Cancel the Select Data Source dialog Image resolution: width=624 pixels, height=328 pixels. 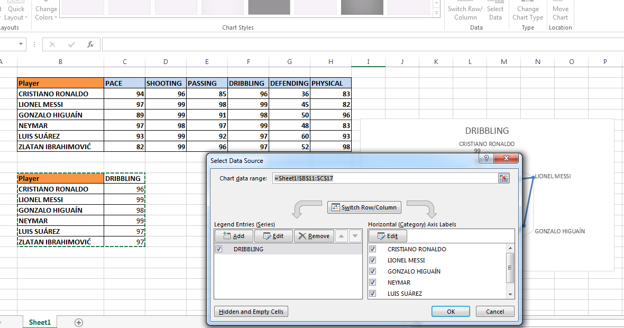click(494, 311)
